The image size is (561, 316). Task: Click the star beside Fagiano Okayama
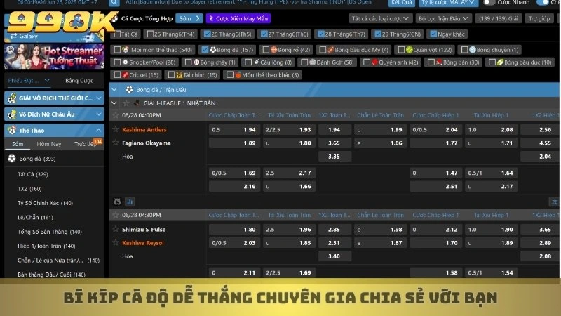click(116, 143)
